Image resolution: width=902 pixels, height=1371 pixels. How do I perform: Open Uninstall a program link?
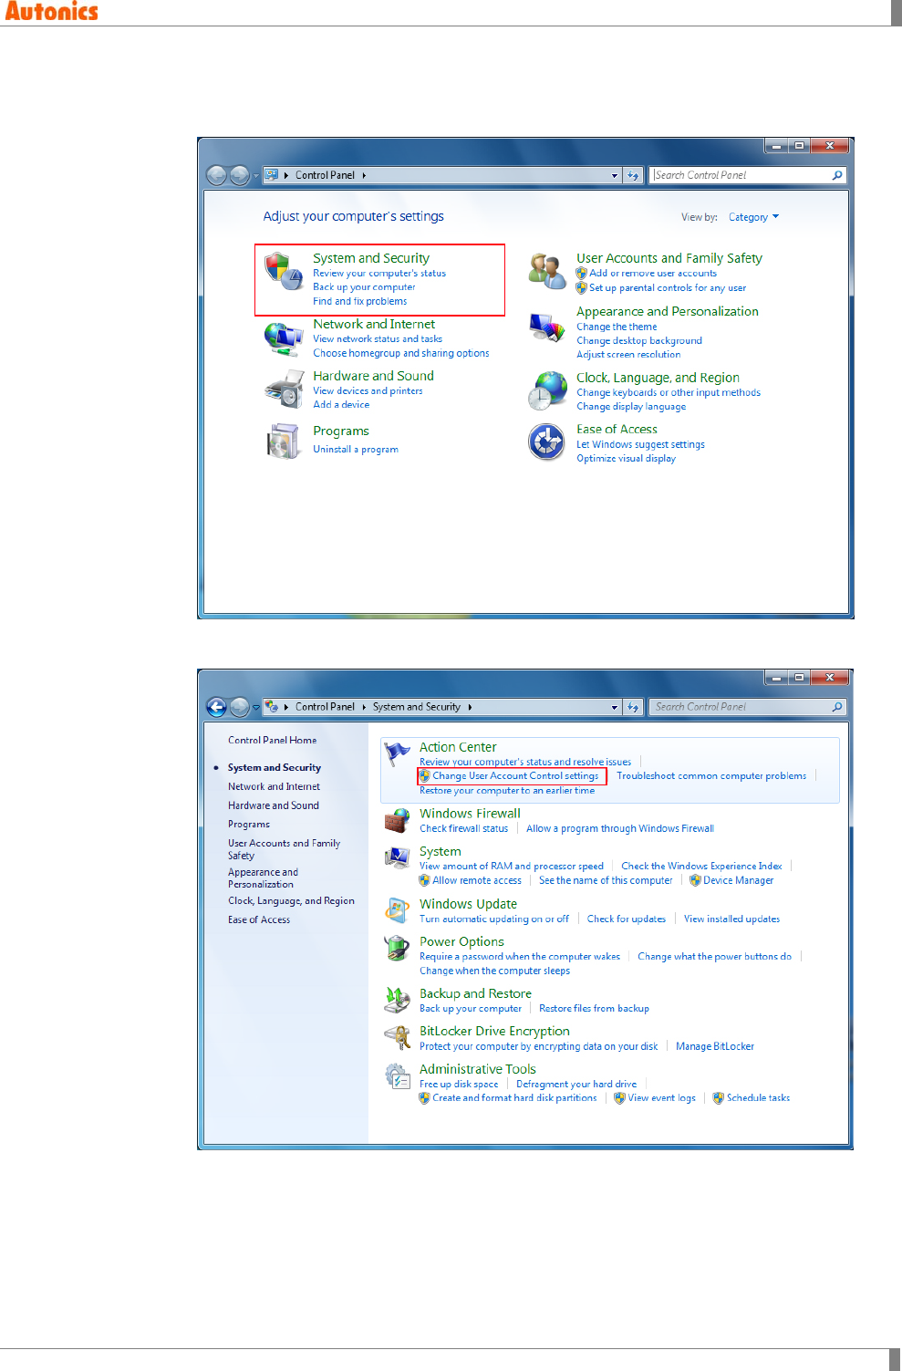coord(356,450)
